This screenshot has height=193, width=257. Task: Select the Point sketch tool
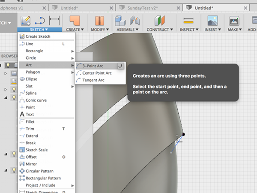47,107
